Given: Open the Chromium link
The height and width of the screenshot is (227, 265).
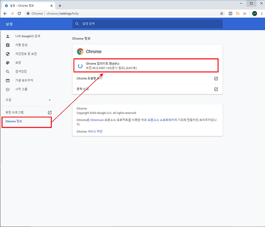Looking at the screenshot, I should coord(97,120).
